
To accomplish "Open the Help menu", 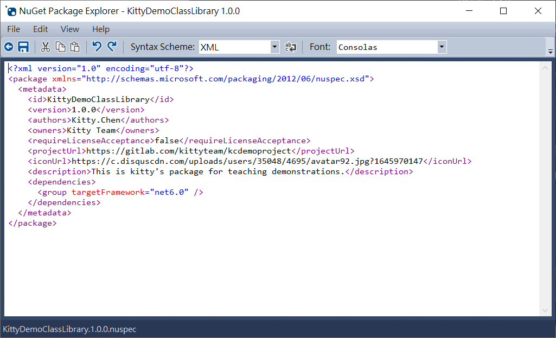I will click(101, 29).
